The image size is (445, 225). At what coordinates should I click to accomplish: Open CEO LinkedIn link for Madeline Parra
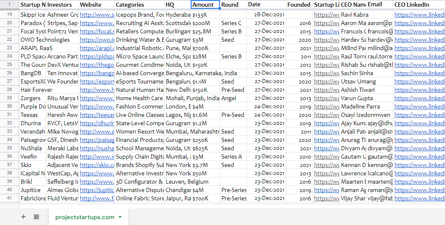(x=419, y=107)
